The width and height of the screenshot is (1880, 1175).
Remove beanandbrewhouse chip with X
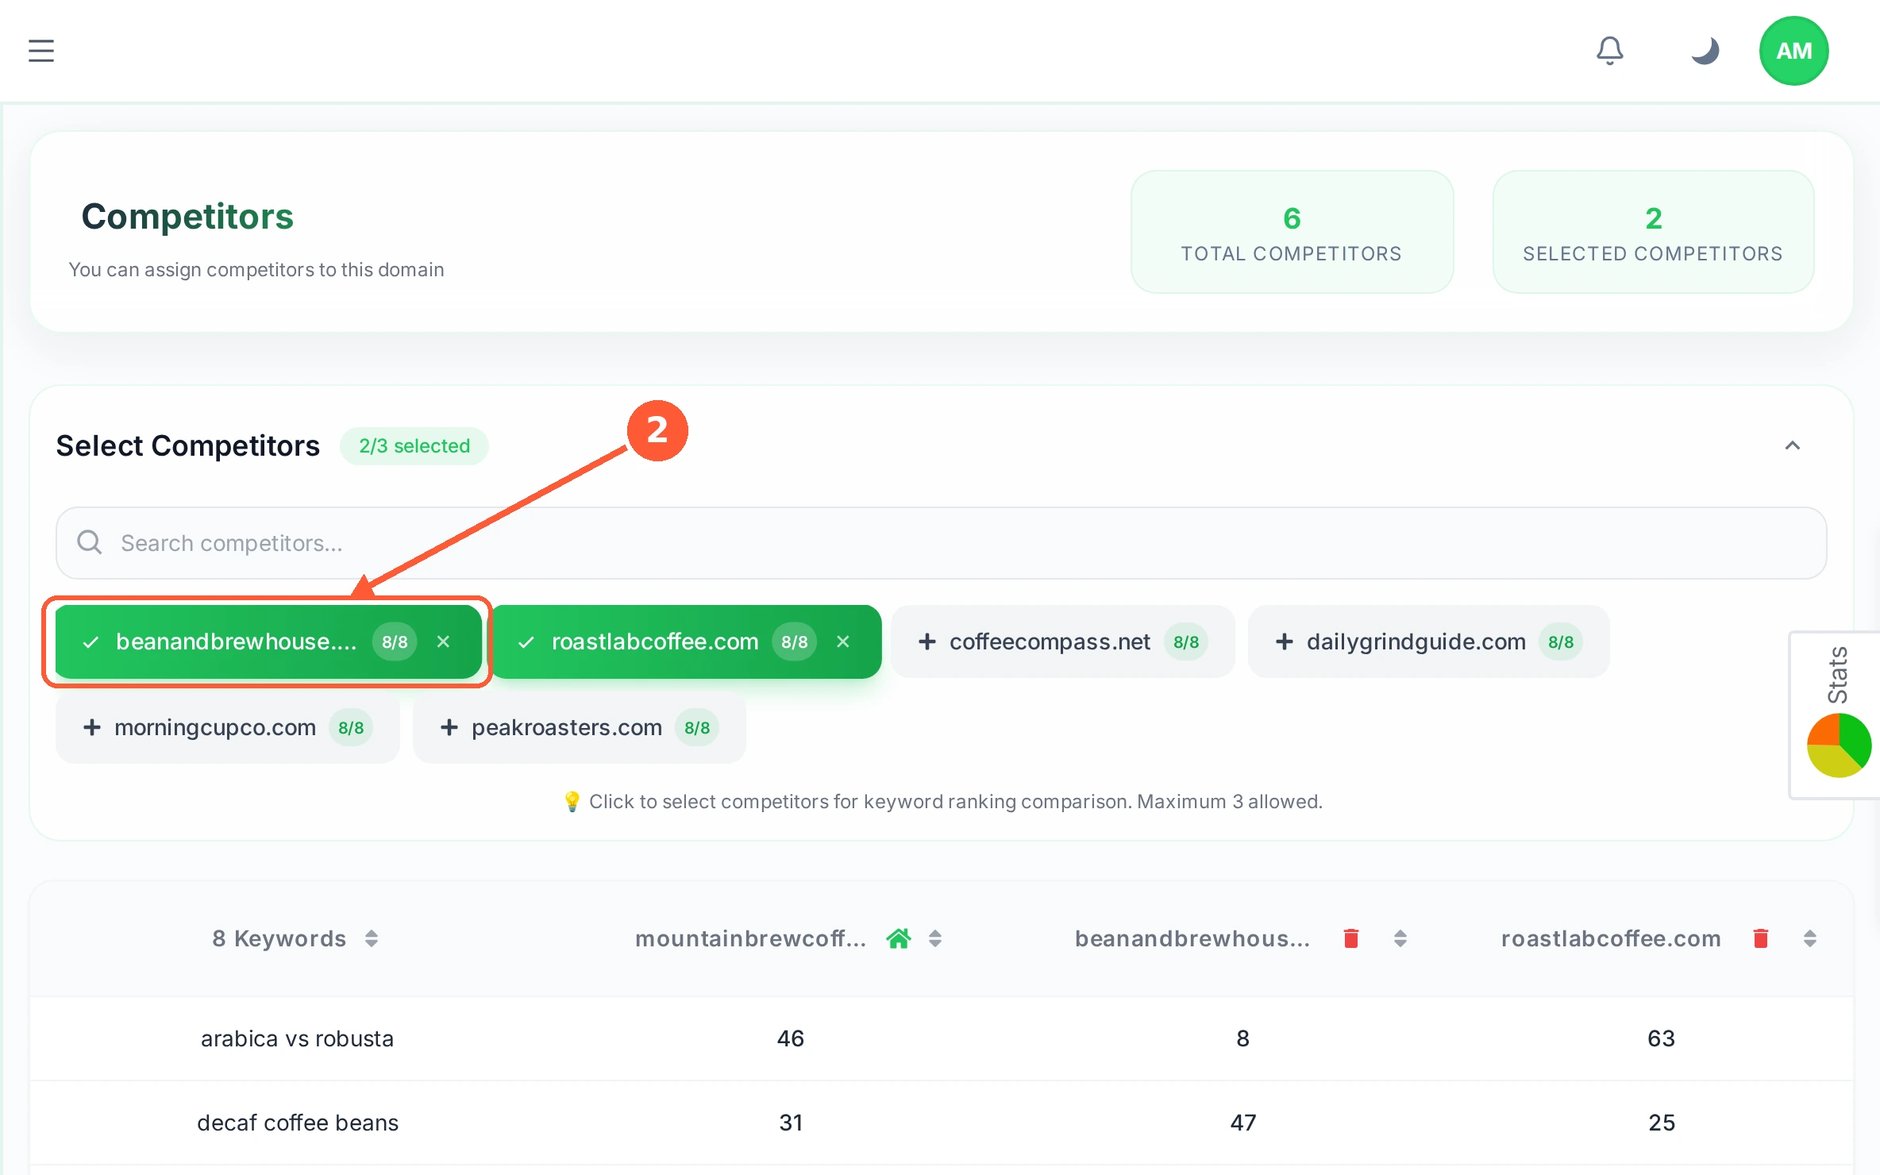443,641
